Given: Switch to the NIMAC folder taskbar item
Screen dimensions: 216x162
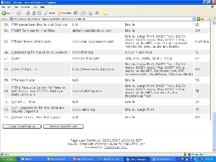Looking at the screenshot, I should click(33, 159).
